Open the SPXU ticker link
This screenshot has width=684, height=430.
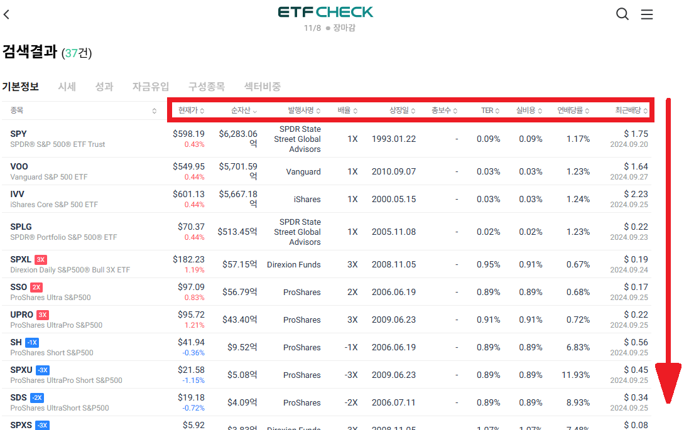tap(21, 370)
